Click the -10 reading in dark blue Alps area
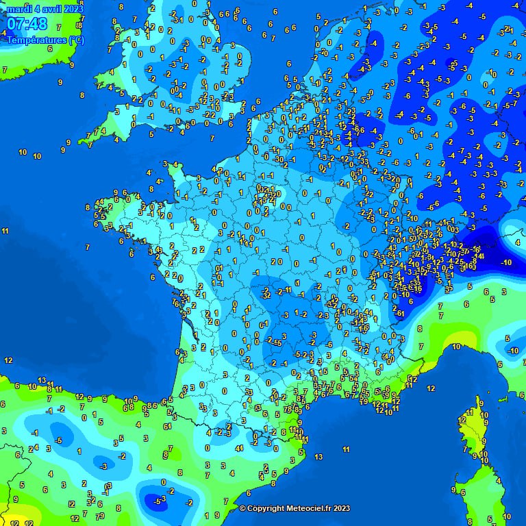 tap(506, 262)
